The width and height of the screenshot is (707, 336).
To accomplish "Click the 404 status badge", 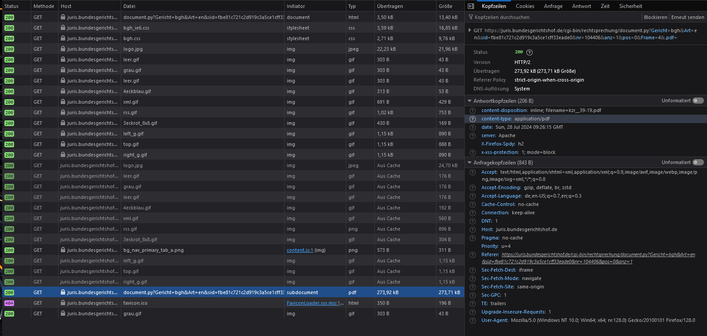I will (9, 303).
